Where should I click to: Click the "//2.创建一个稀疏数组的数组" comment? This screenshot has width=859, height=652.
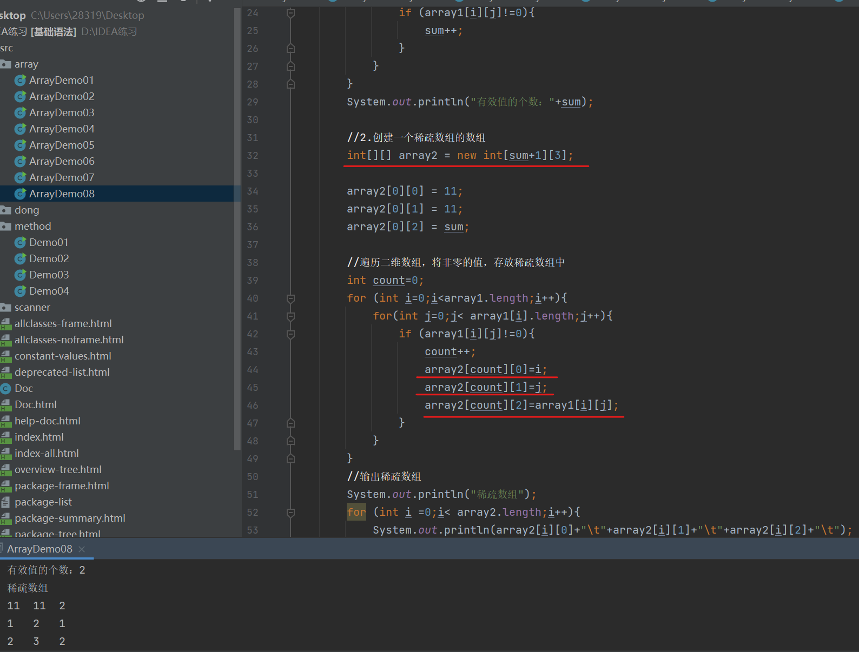(x=416, y=138)
